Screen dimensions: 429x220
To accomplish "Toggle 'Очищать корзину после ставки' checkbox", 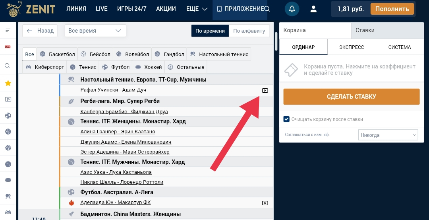I will point(286,119).
